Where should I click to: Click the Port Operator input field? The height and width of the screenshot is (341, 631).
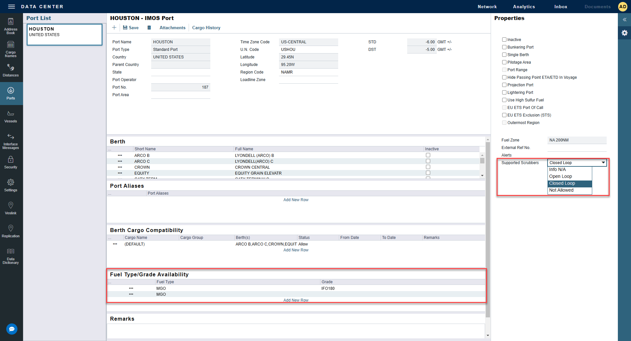click(x=180, y=80)
